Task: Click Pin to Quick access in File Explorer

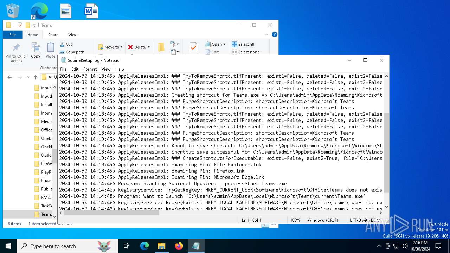Action: pos(16,53)
